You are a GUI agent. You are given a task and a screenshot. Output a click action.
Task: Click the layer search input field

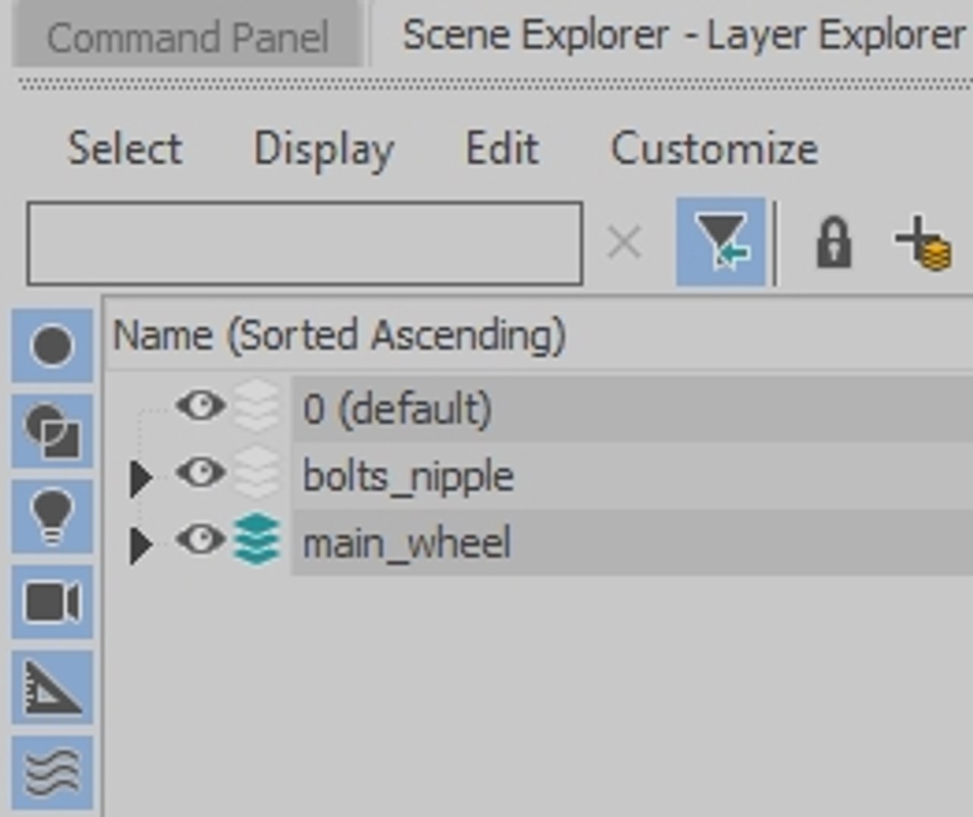304,243
